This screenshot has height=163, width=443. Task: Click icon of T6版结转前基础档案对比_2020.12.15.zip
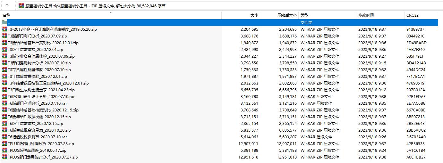[4, 110]
